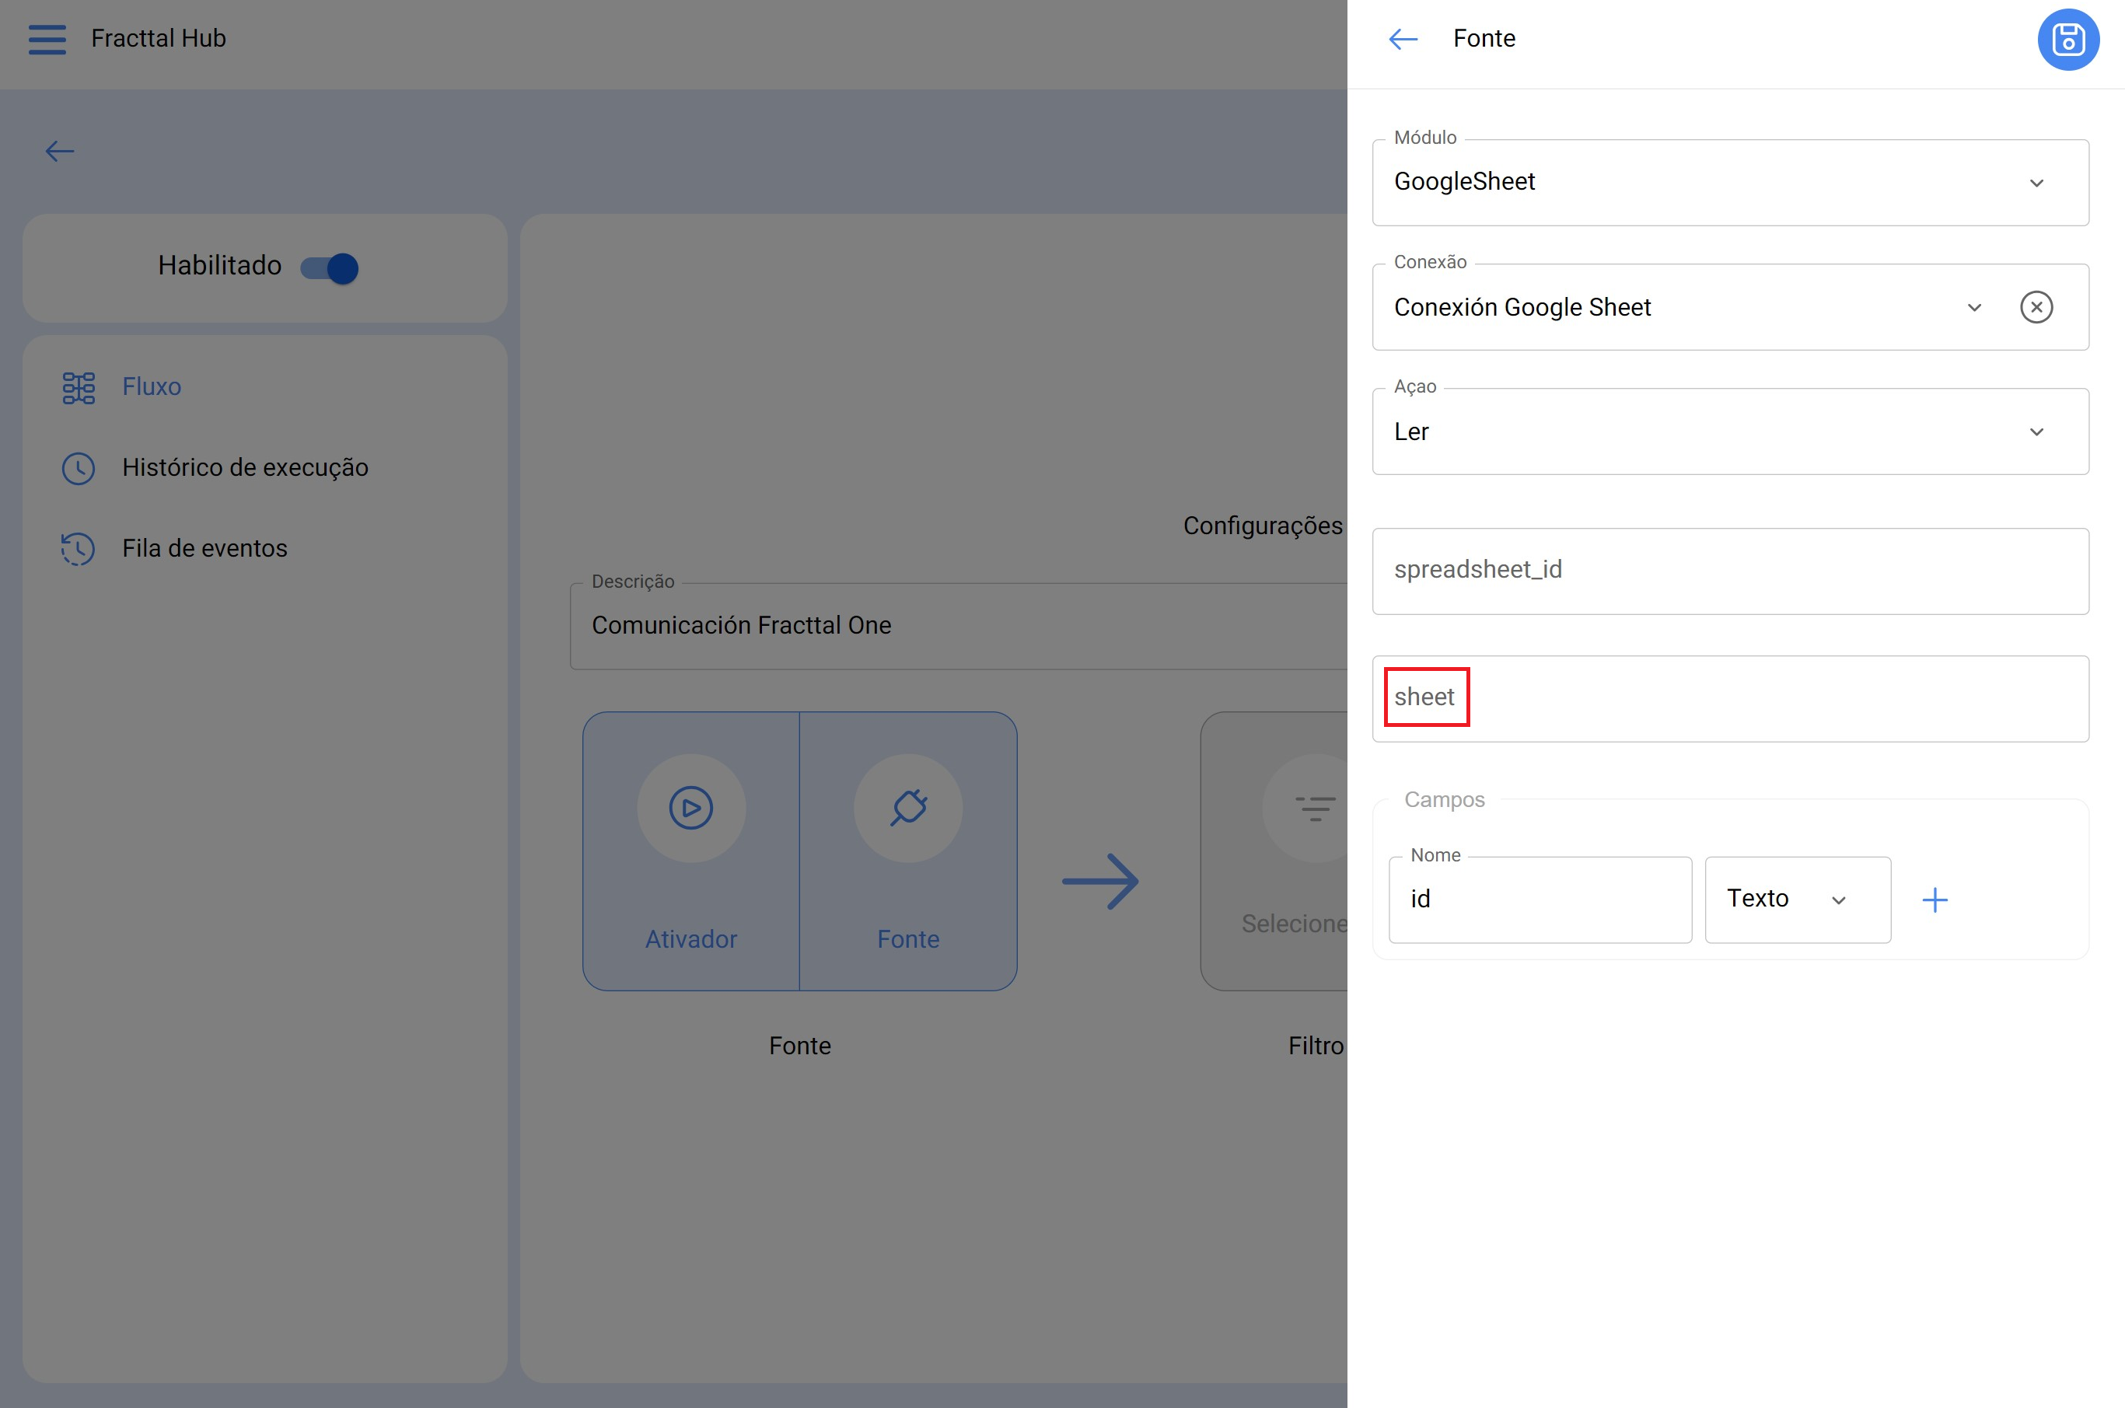This screenshot has height=1408, width=2125.
Task: Open the Texto field type dropdown
Action: (x=1798, y=900)
